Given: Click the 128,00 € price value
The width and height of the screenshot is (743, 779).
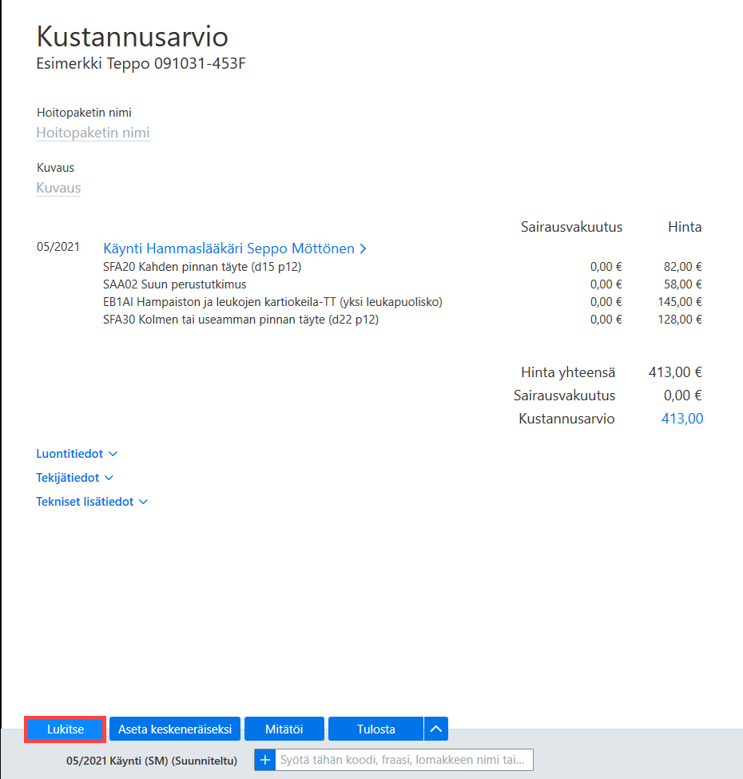Looking at the screenshot, I should coord(680,320).
